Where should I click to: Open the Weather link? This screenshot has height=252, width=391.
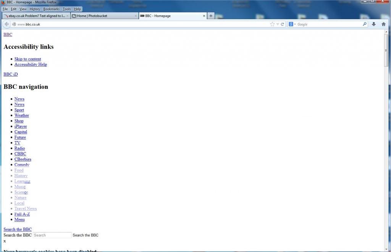[x=22, y=115]
